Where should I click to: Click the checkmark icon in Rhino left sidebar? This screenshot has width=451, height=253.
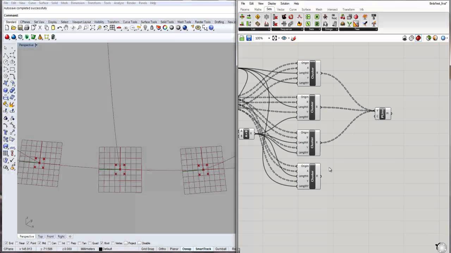(12, 160)
